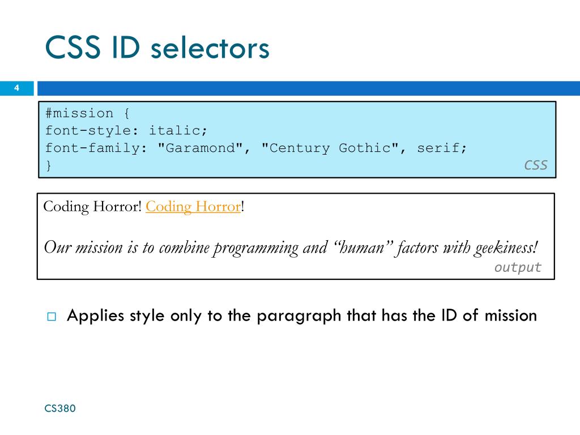Click the font-family declaration line
Viewport: 580px width, 435px height.
coord(256,148)
